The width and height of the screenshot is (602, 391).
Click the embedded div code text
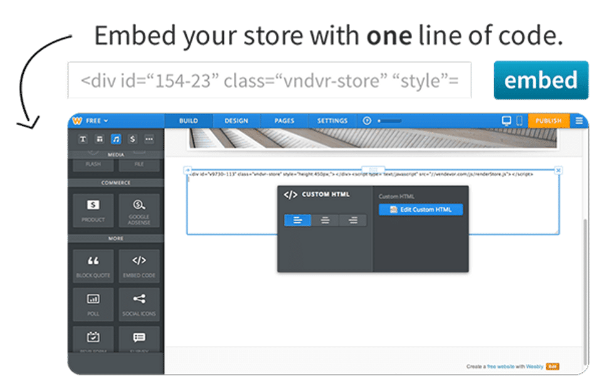[x=362, y=174]
